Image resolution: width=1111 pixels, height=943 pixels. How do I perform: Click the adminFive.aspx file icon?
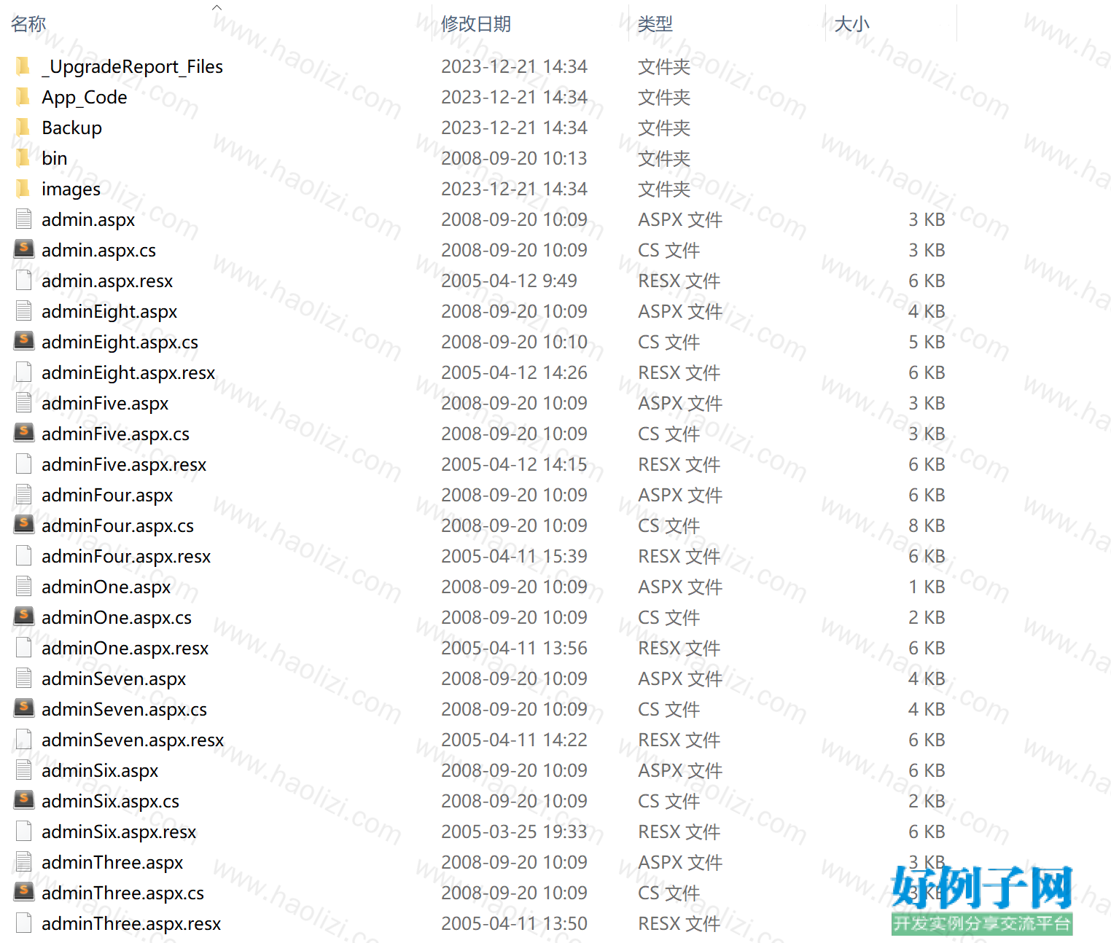tap(23, 403)
